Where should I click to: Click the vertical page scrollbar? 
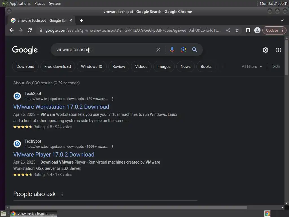[286, 58]
